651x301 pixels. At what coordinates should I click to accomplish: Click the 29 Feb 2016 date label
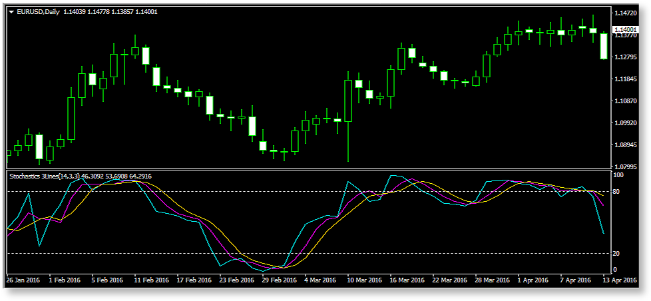pos(278,280)
